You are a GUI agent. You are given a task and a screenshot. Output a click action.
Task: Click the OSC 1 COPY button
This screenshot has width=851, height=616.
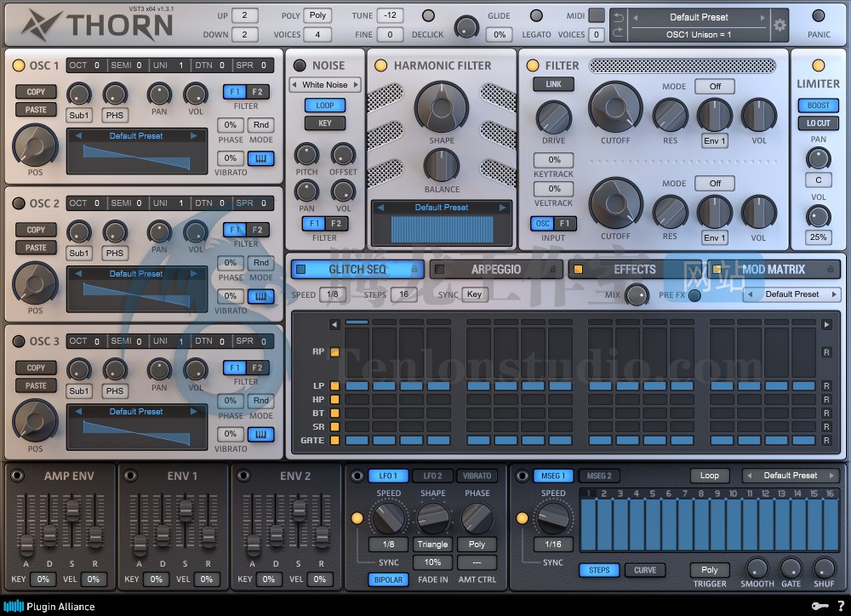(x=36, y=92)
